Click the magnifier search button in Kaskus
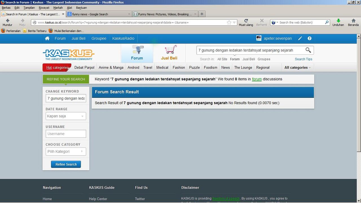Image resolution: width=361 pixels, height=203 pixels. [308, 50]
